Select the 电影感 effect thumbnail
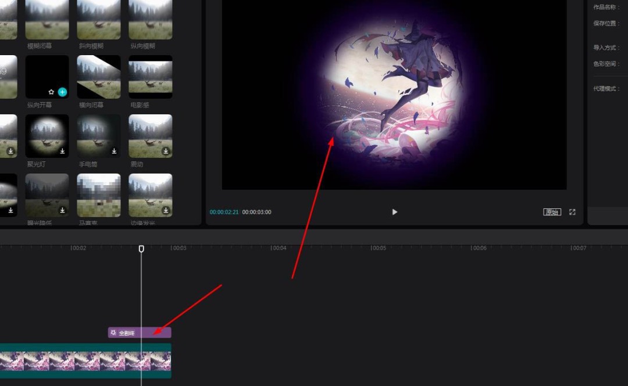628x386 pixels. coord(150,77)
